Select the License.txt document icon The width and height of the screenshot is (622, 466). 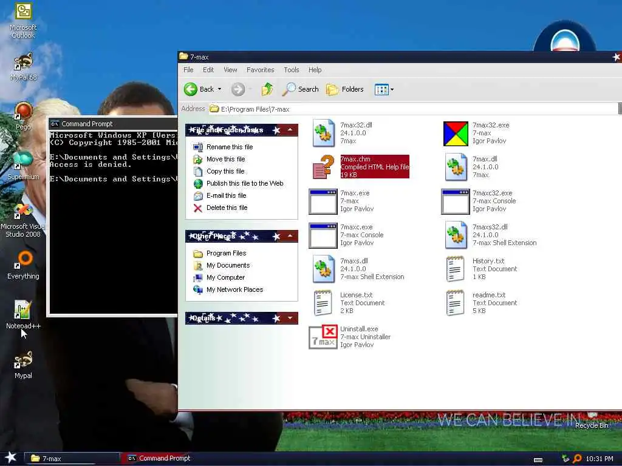[x=323, y=303]
